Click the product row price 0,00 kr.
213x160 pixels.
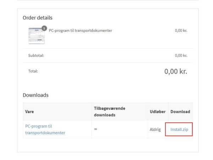181,30
